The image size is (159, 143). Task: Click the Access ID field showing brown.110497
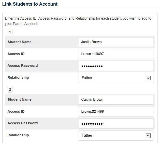[116, 54]
